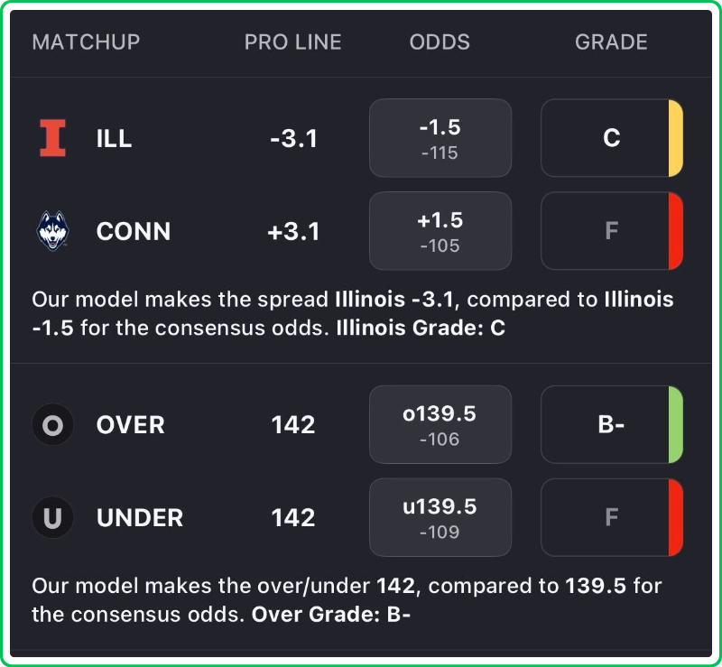Click the Illinois team logo icon

pyautogui.click(x=52, y=138)
